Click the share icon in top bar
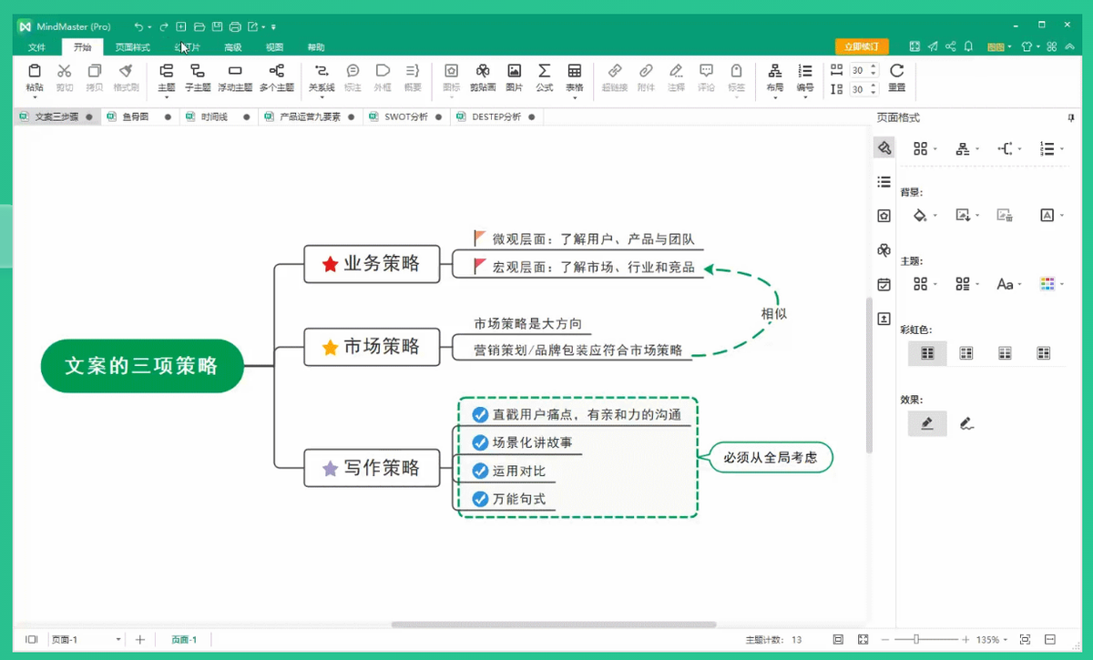This screenshot has height=660, width=1093. (951, 46)
